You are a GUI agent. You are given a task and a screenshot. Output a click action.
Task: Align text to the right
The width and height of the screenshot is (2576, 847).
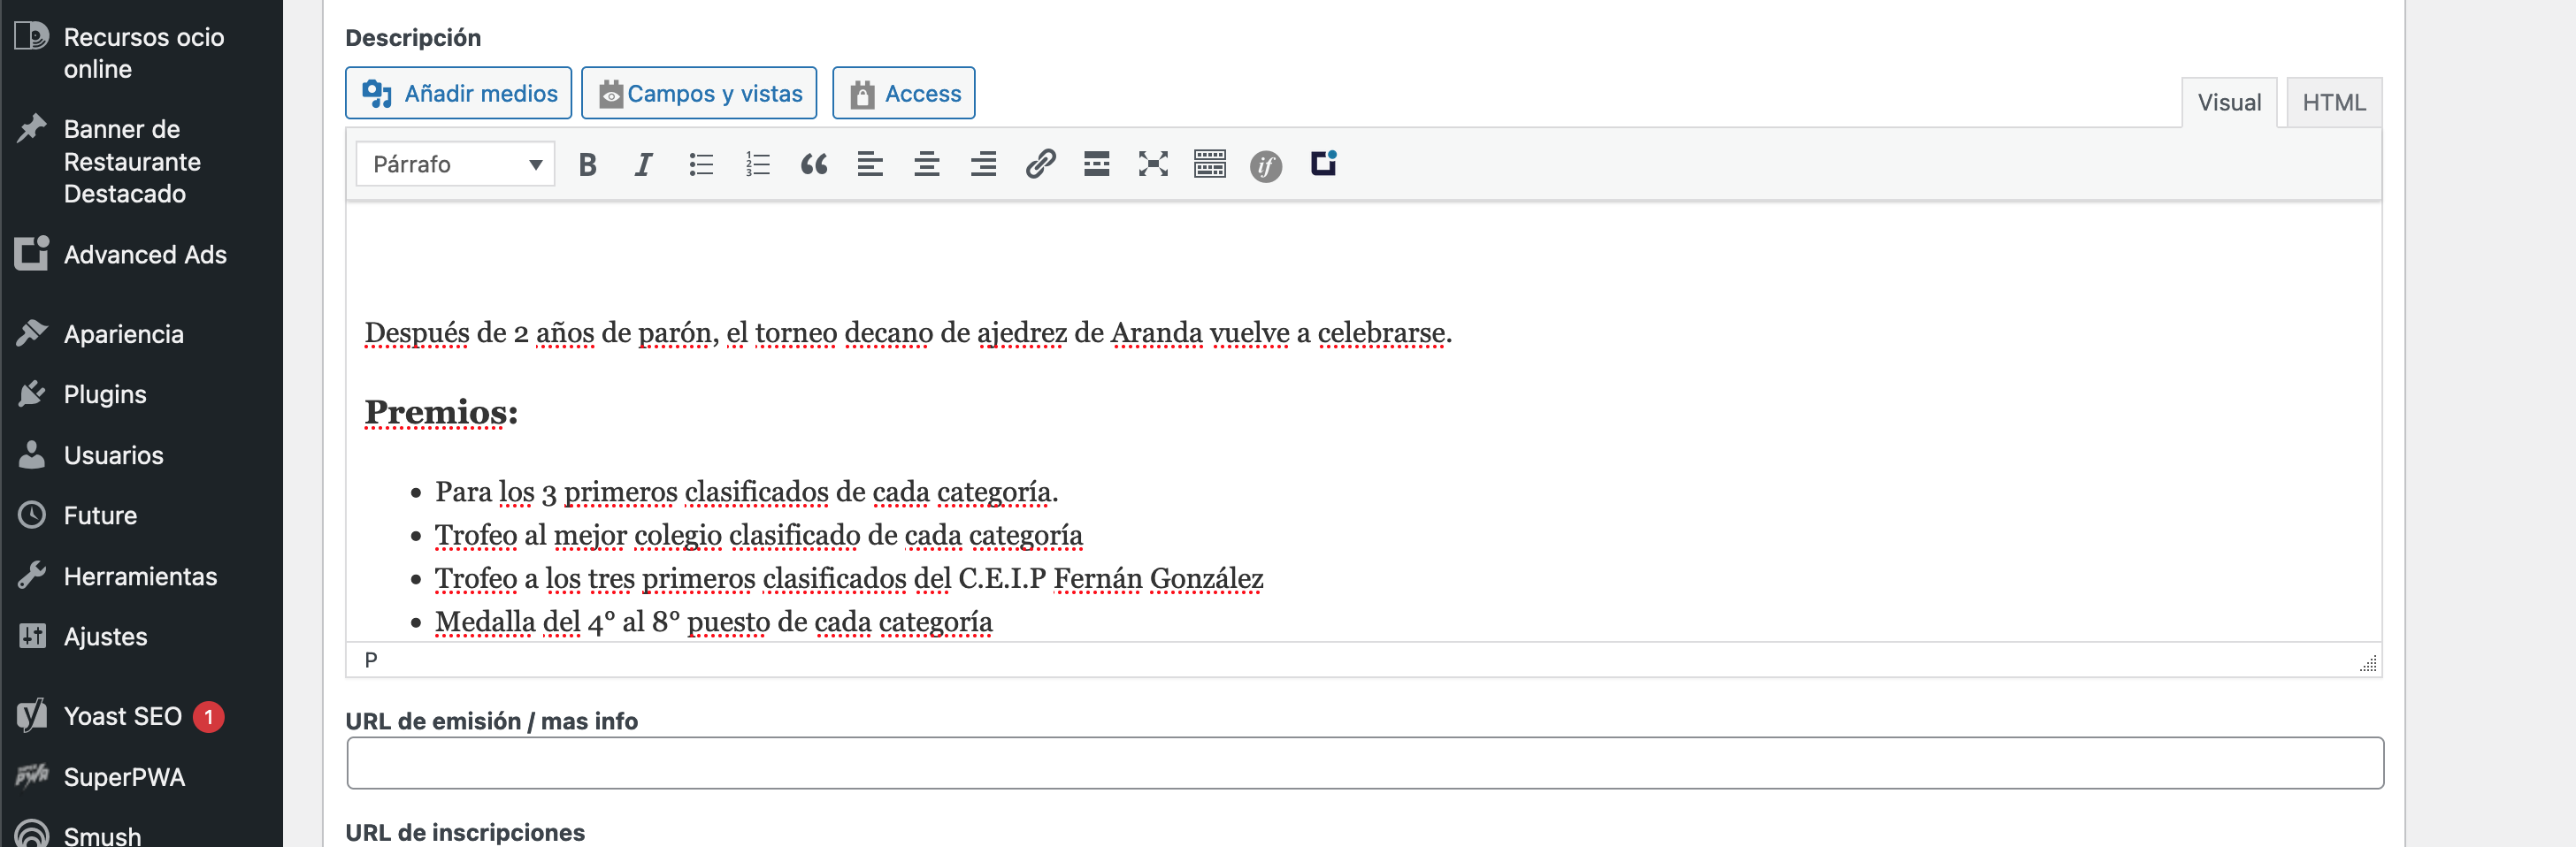tap(983, 164)
